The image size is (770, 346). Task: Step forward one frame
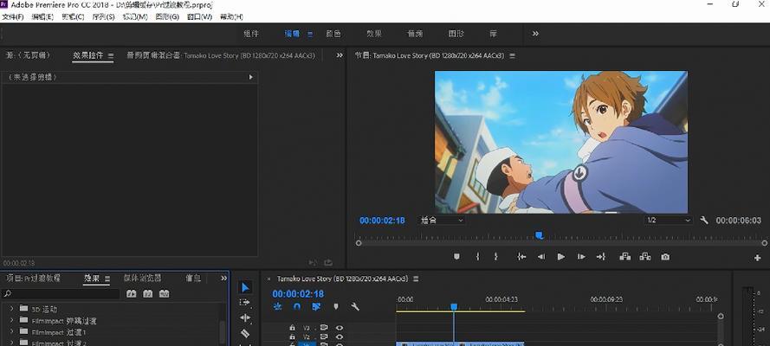pos(581,256)
